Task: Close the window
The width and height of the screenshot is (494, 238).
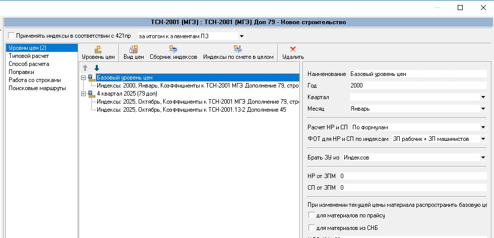Action: (483, 8)
